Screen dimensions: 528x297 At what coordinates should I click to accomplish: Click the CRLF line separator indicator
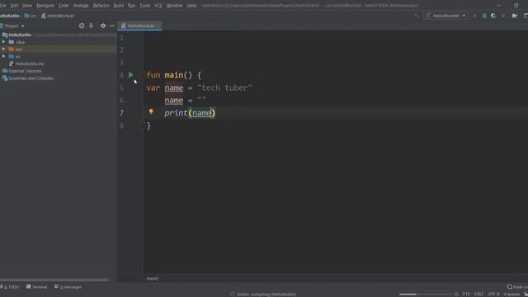478,294
